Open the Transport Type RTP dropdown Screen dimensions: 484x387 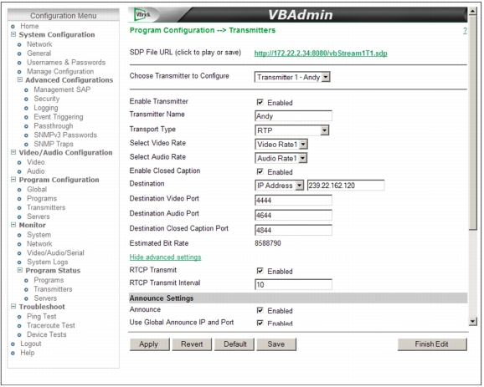pos(292,130)
